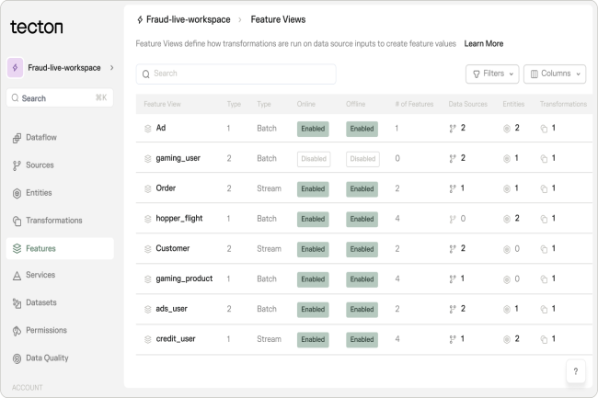Screen dimensions: 598x398
Task: Click the Entities icon in sidebar
Action: point(17,193)
